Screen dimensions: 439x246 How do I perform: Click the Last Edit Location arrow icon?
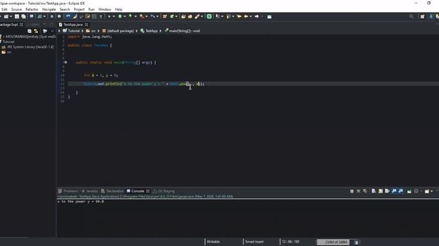239,16
